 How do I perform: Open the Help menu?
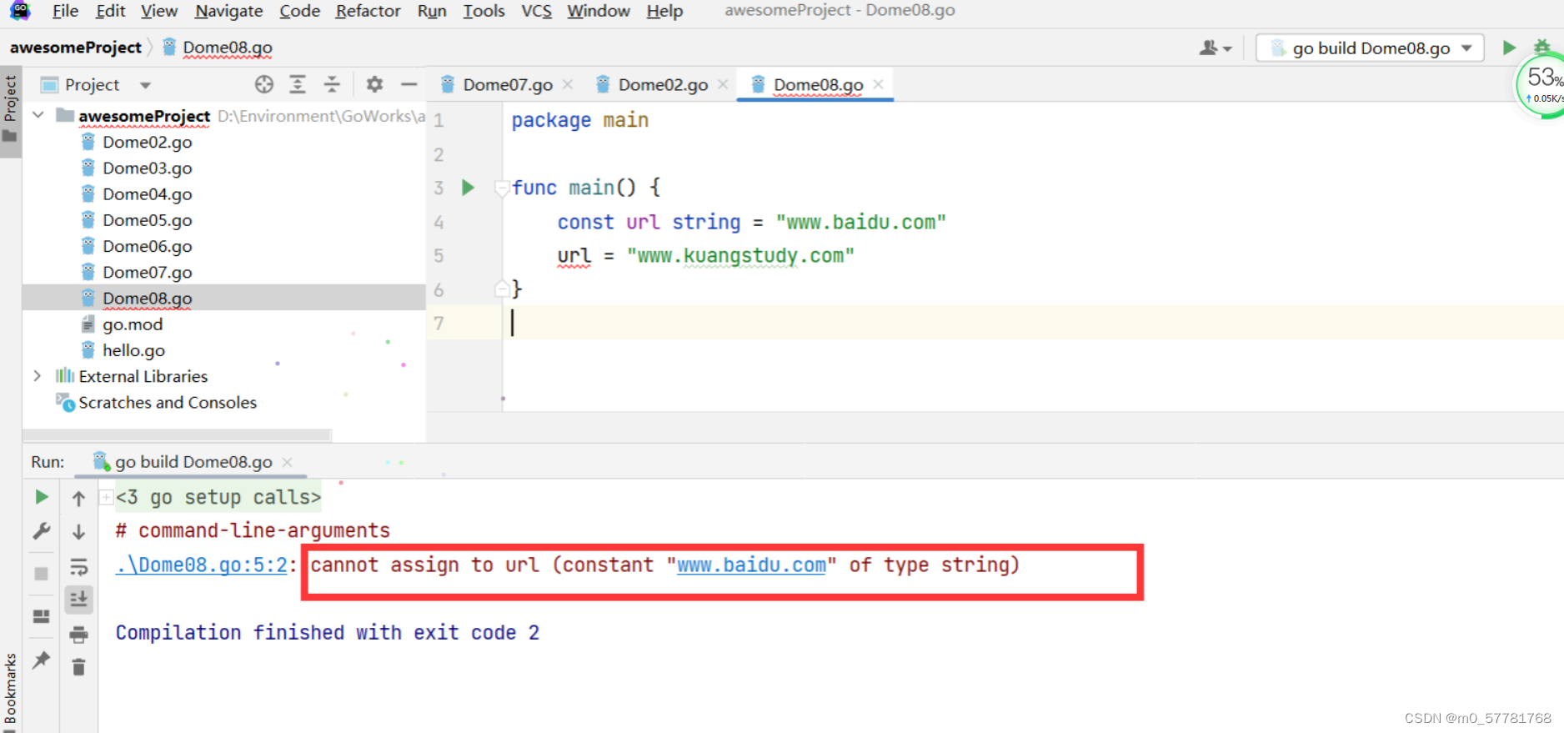click(x=664, y=11)
